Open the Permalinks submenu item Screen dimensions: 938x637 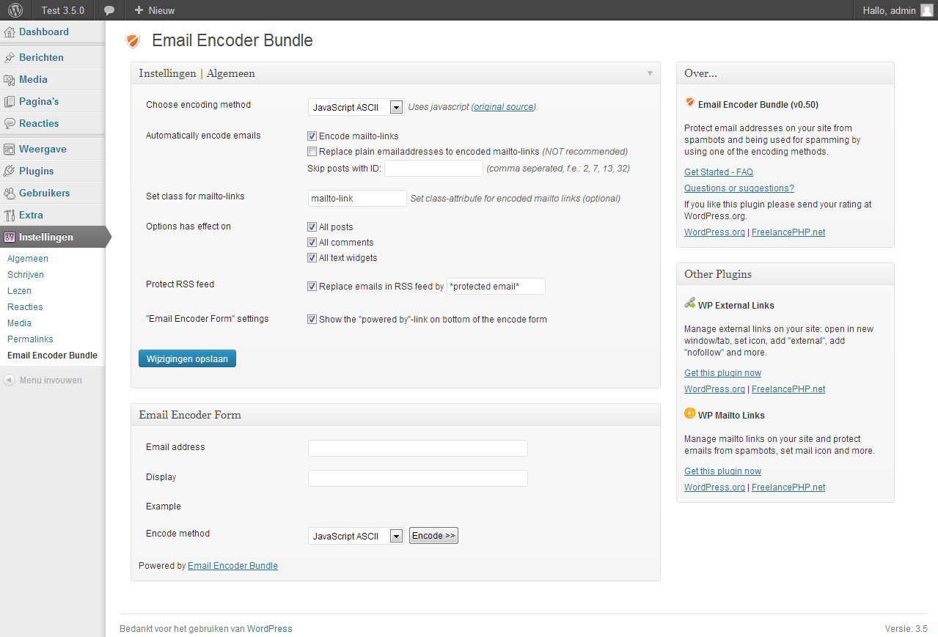pyautogui.click(x=30, y=339)
